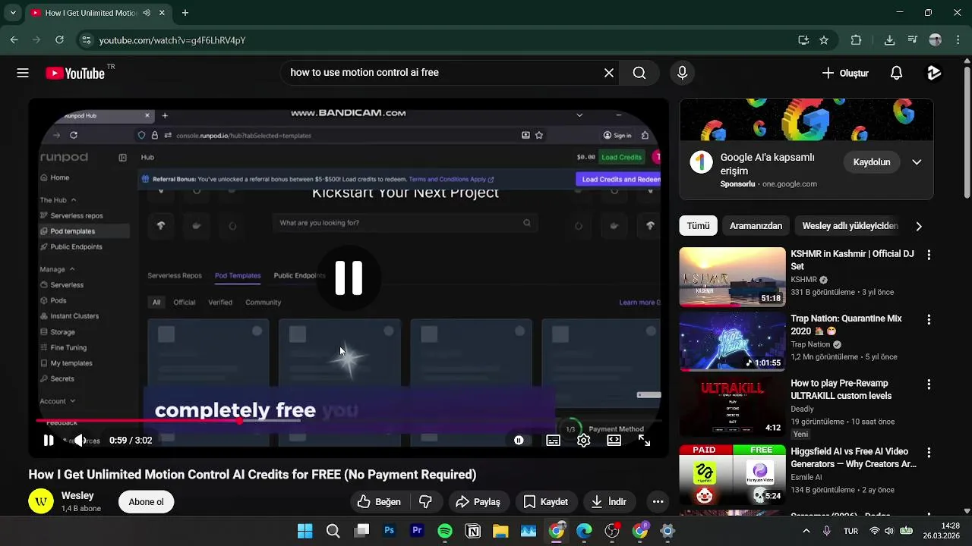Screen dimensions: 972x546
Task: Open the one.google.com sponsor link
Action: [790, 184]
